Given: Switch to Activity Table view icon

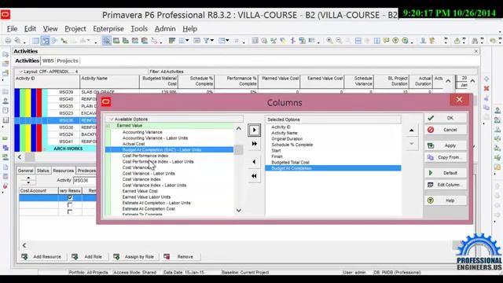Looking at the screenshot, I should pos(35,41).
